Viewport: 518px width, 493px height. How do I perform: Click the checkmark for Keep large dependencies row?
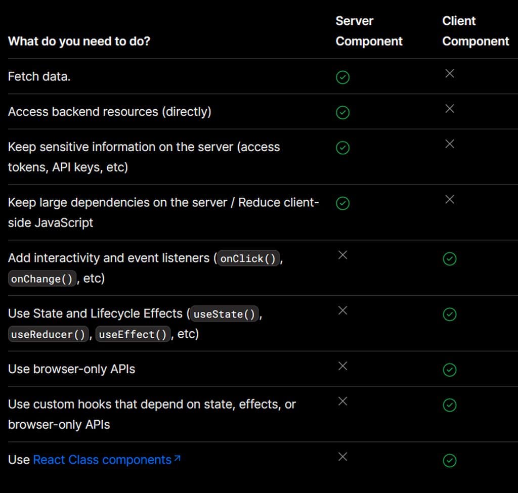point(342,203)
